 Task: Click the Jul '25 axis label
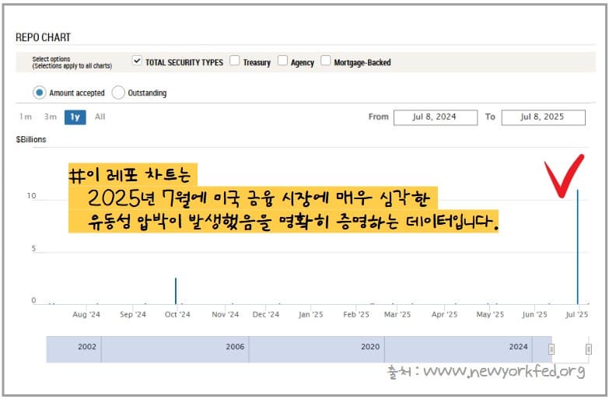pos(577,314)
